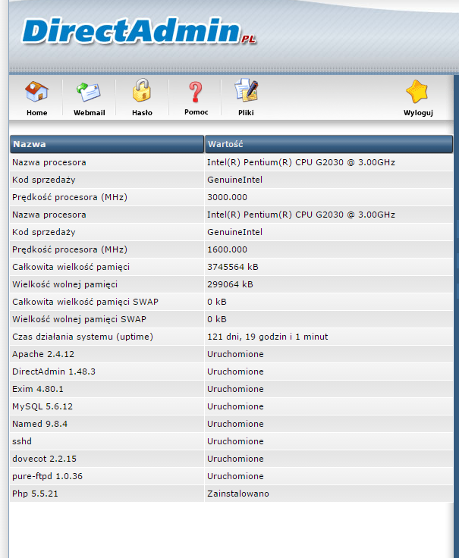Image resolution: width=459 pixels, height=558 pixels.
Task: Click the Php 5.5.21 row label
Action: pyautogui.click(x=35, y=494)
